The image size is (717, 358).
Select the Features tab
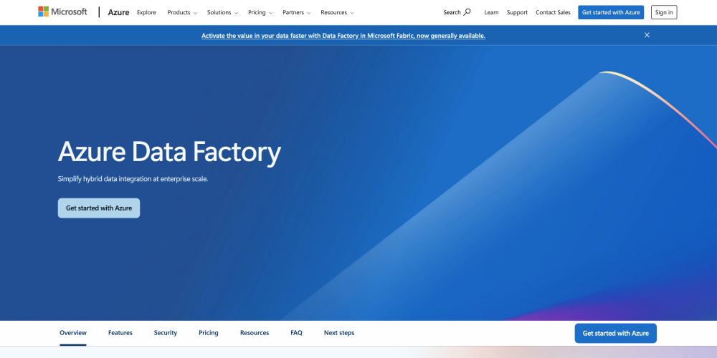click(120, 333)
